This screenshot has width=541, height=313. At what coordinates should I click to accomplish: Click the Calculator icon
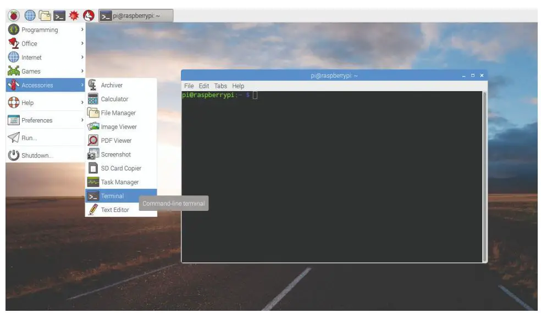[93, 99]
